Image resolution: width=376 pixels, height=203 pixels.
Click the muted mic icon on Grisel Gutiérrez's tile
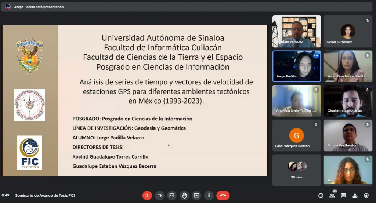(x=367, y=21)
